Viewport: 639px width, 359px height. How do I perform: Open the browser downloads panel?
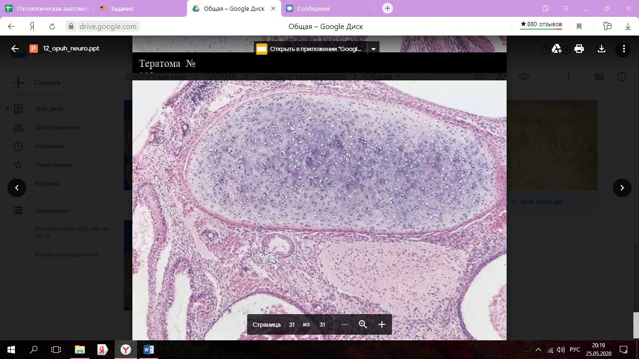point(628,27)
